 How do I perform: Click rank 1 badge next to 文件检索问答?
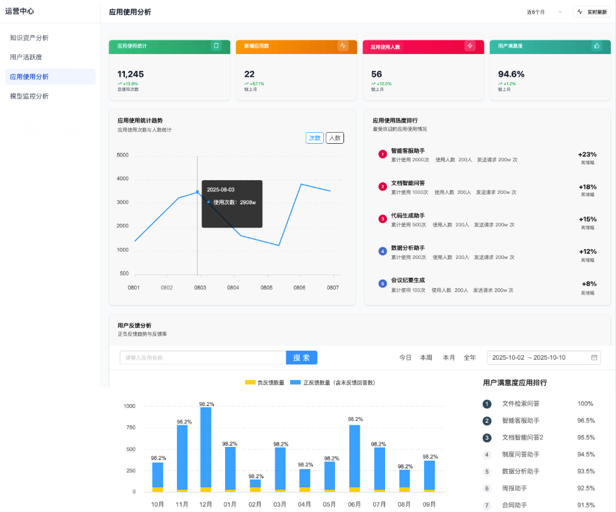tap(487, 404)
